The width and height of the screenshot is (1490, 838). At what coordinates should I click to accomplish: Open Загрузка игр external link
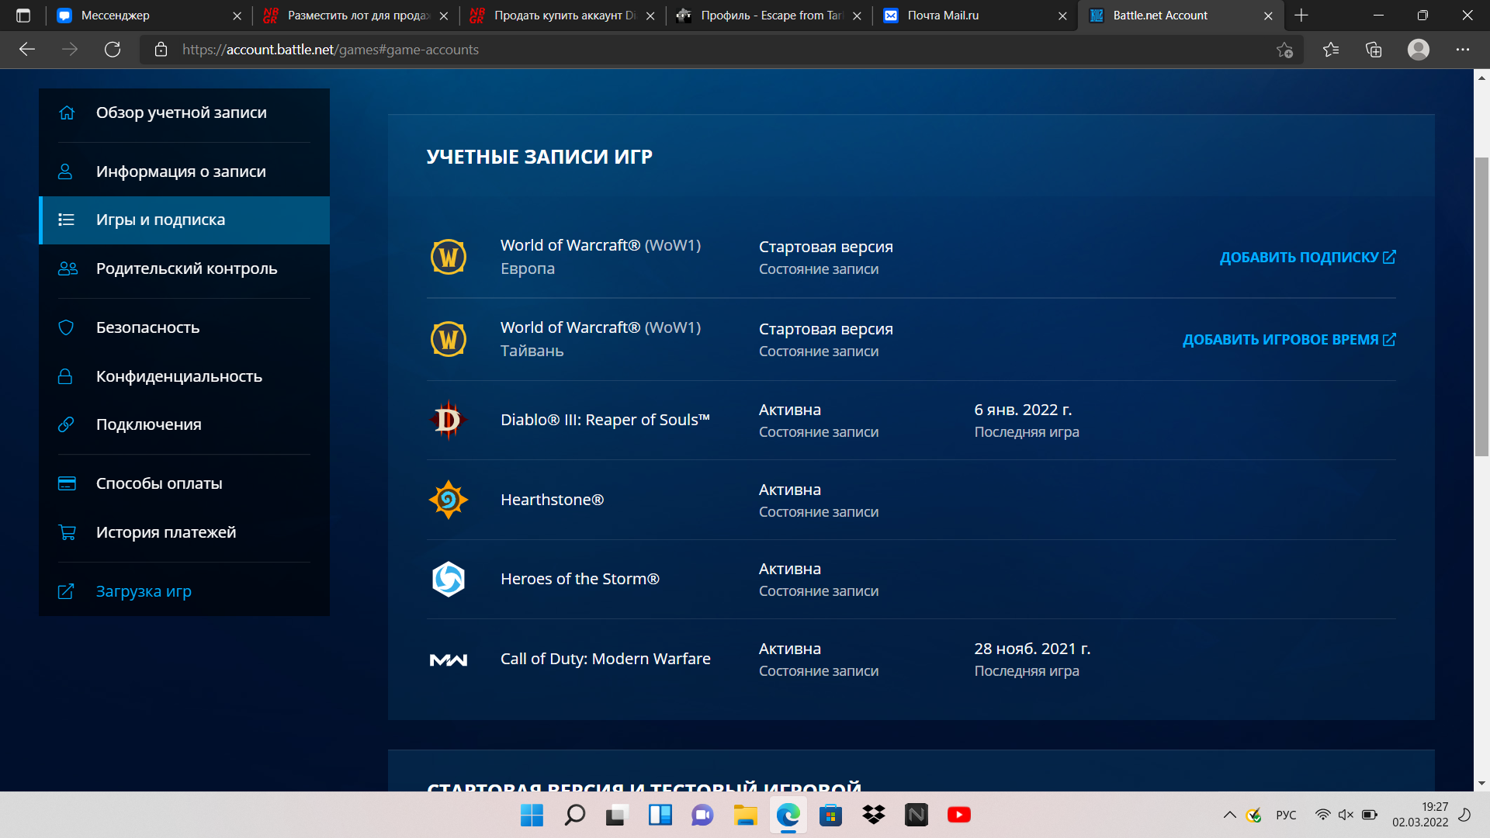tap(144, 591)
